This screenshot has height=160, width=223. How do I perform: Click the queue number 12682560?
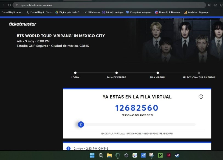tap(137, 108)
